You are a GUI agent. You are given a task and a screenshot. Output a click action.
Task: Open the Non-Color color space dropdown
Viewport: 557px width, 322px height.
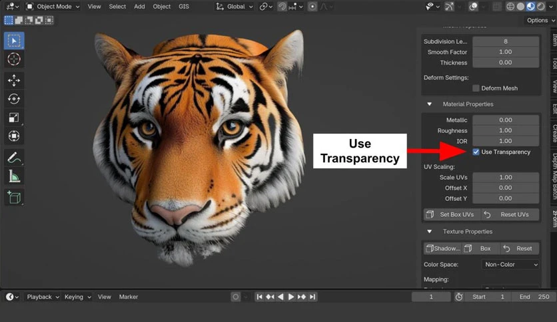coord(510,265)
